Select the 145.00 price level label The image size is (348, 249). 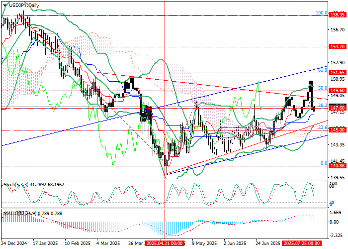(338, 130)
